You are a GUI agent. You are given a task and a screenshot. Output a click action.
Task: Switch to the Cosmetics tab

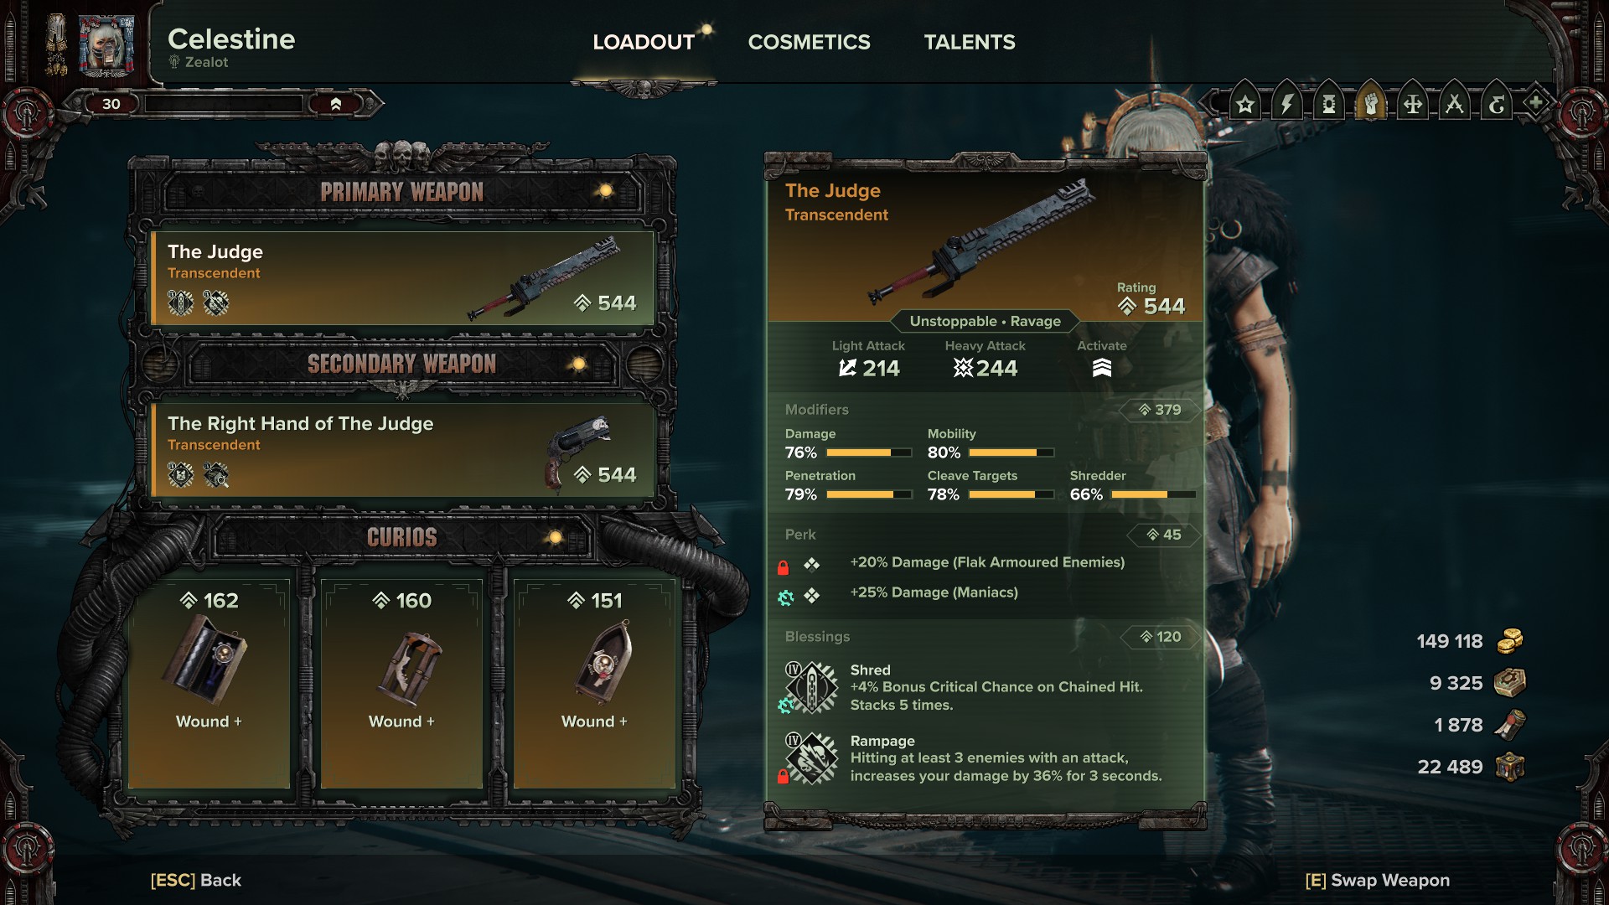point(809,42)
